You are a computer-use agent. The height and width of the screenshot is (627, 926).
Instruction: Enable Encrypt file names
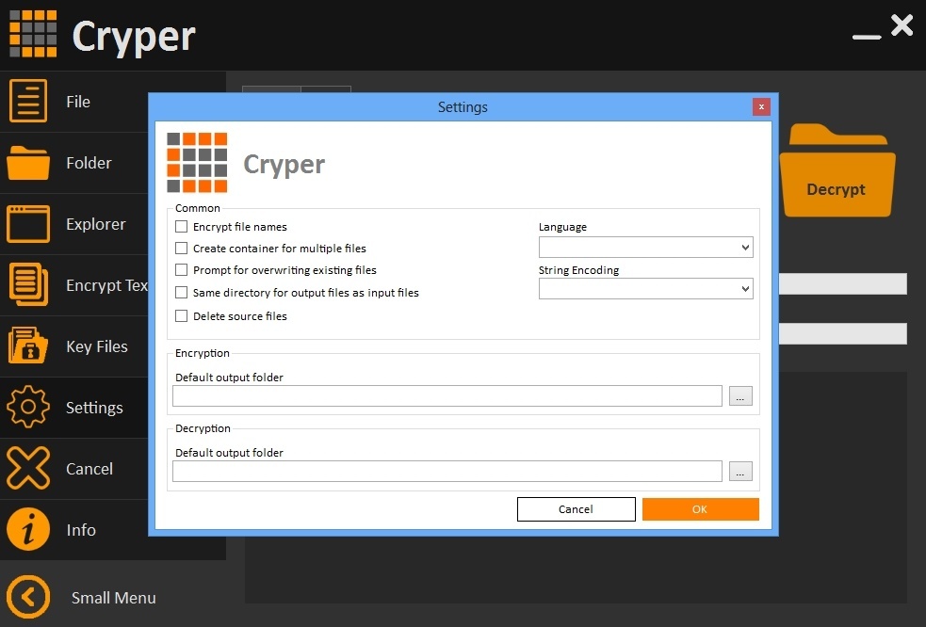[x=181, y=227]
